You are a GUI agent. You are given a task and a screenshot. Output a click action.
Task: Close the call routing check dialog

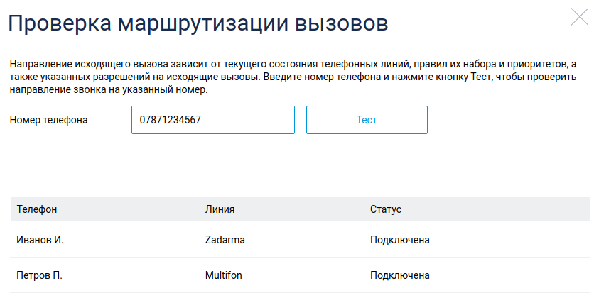point(580,17)
